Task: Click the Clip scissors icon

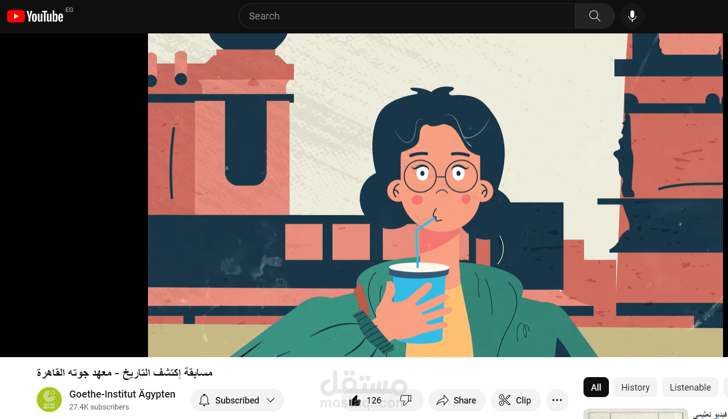Action: pos(505,400)
